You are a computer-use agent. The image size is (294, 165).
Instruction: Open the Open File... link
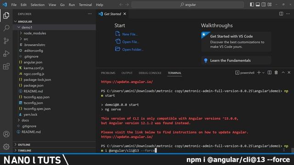(x=130, y=42)
